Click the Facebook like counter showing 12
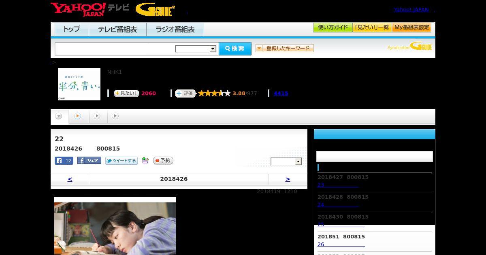This screenshot has height=255, width=486. (64, 161)
